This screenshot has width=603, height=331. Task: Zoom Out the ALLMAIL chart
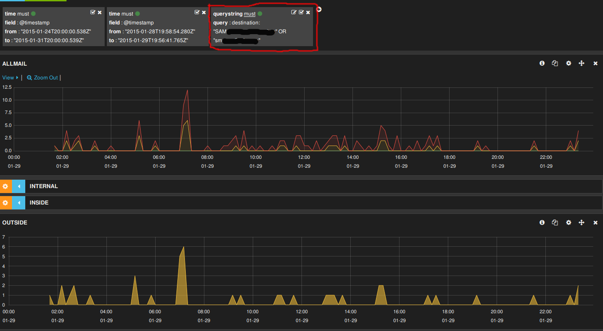point(43,78)
